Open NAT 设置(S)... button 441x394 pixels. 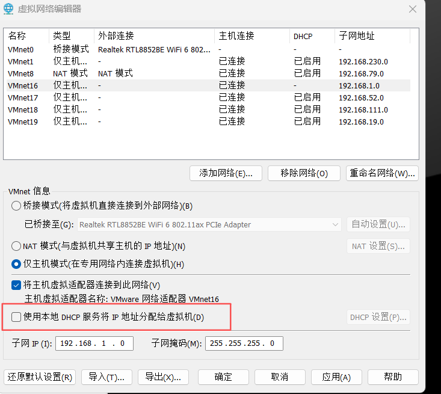pos(378,247)
